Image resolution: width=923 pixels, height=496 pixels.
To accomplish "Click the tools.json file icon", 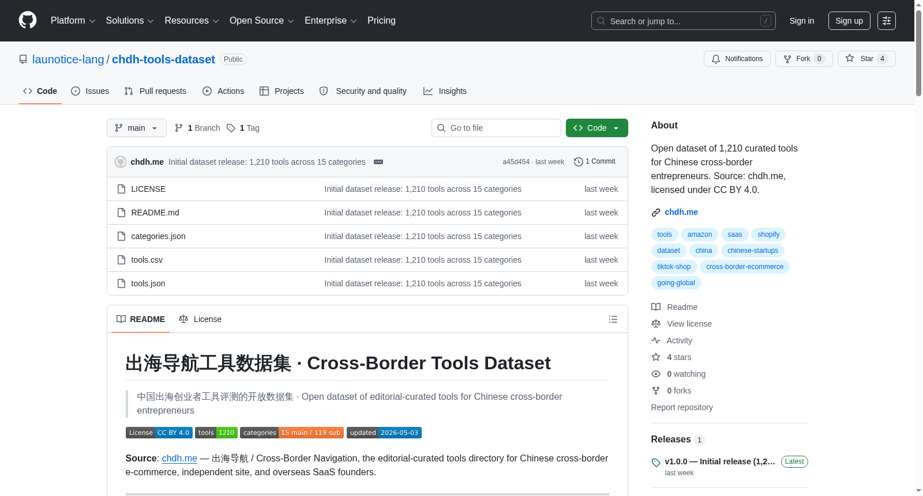I will coord(121,283).
